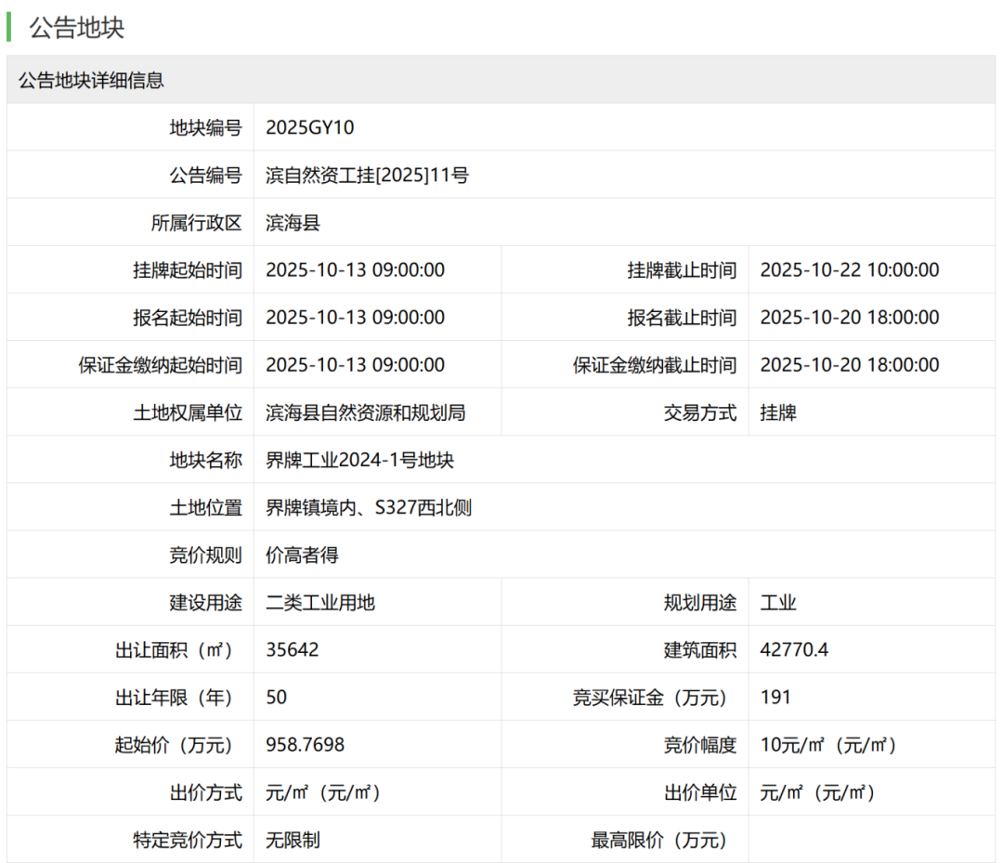Click the 挂牌起始时间 date value
Image resolution: width=1003 pixels, height=863 pixels.
(355, 270)
